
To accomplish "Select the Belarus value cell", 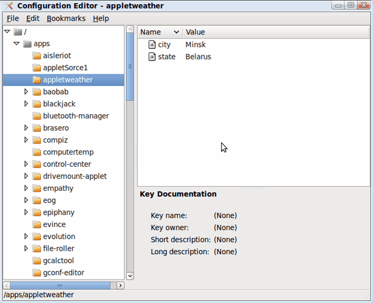I will point(198,57).
